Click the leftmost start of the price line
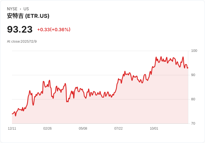Viewport: 205px width, 143px height. pos(12,114)
